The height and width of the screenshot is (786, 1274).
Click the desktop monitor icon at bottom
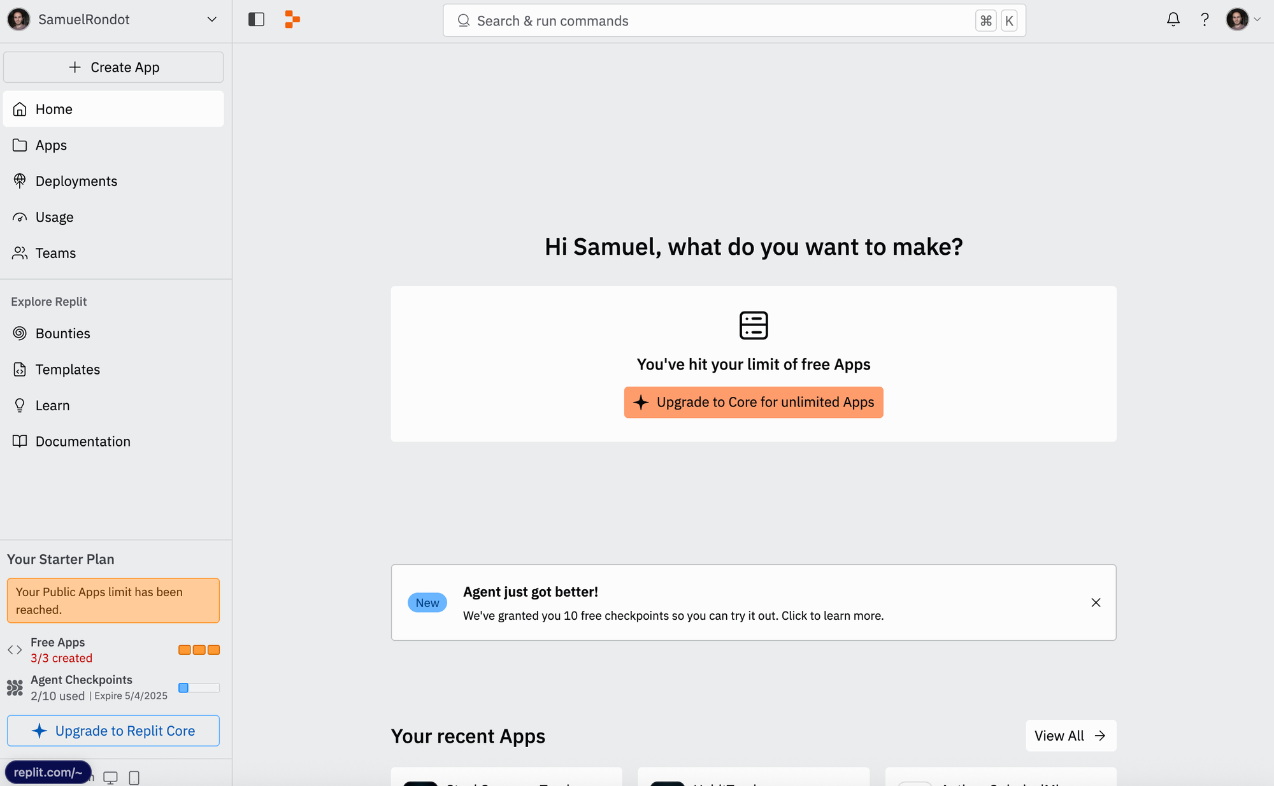(x=110, y=777)
